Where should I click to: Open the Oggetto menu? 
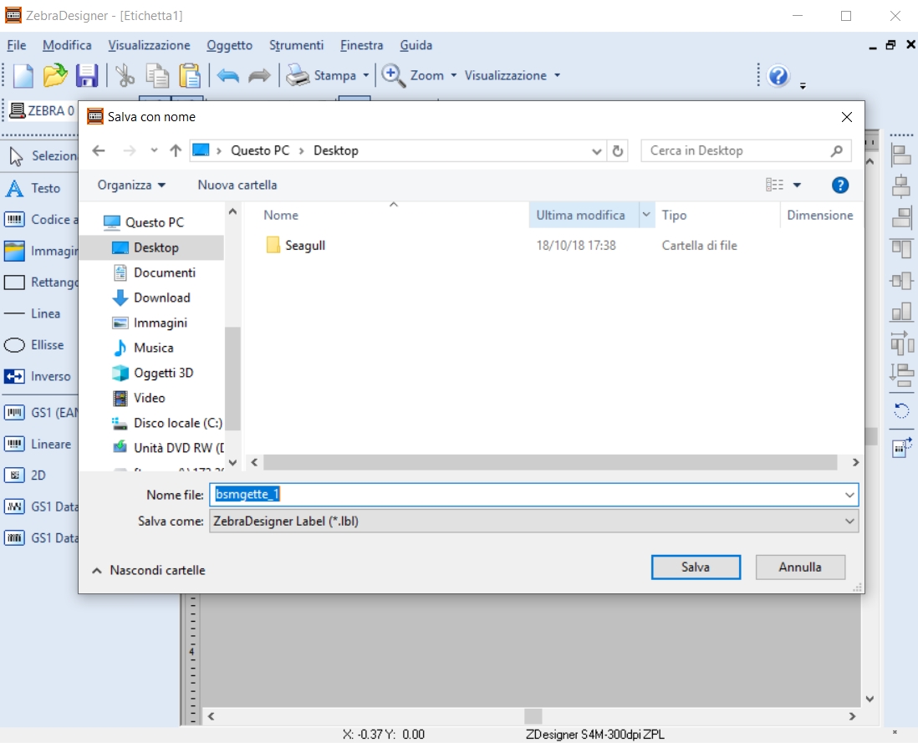pos(229,45)
